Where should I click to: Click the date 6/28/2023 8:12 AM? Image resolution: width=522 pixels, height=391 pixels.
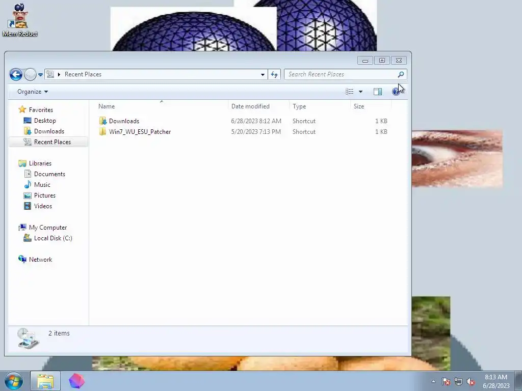coord(256,121)
